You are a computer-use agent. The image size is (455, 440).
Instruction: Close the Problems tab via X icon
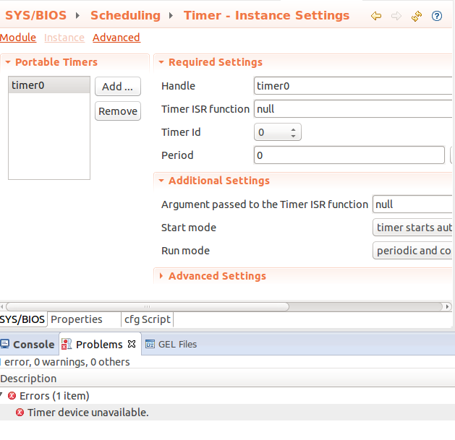click(x=132, y=344)
